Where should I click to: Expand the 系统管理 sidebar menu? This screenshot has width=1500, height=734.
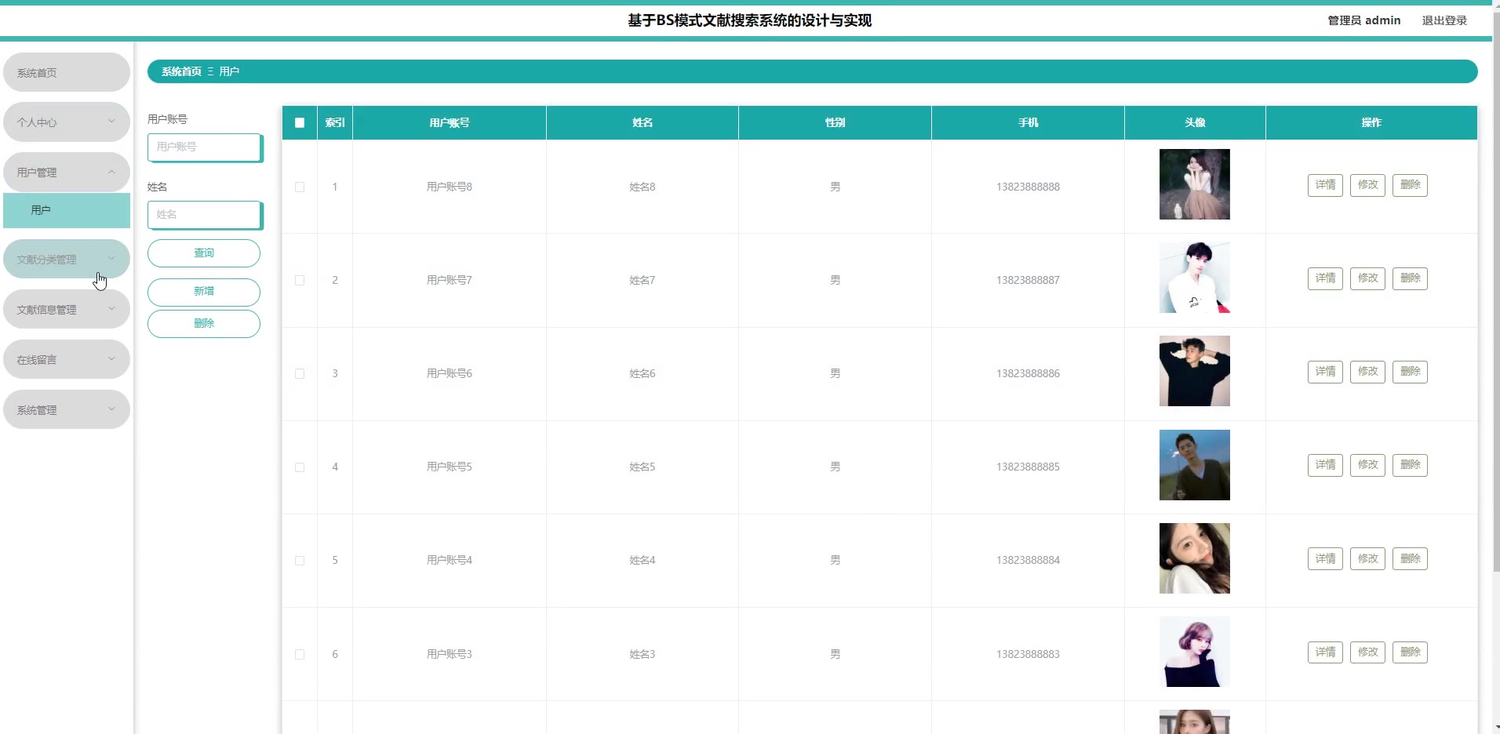pos(67,409)
